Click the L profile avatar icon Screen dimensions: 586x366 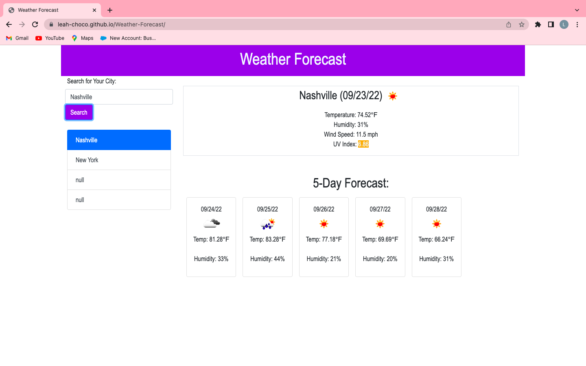click(x=564, y=24)
